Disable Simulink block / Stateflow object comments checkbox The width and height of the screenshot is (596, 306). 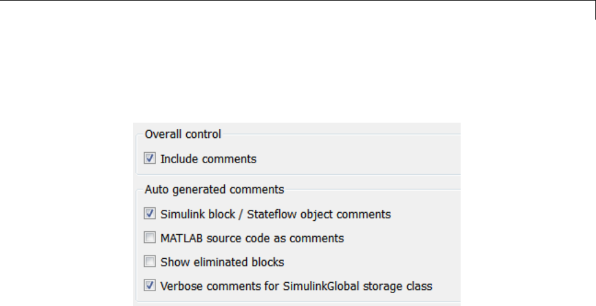[149, 215]
